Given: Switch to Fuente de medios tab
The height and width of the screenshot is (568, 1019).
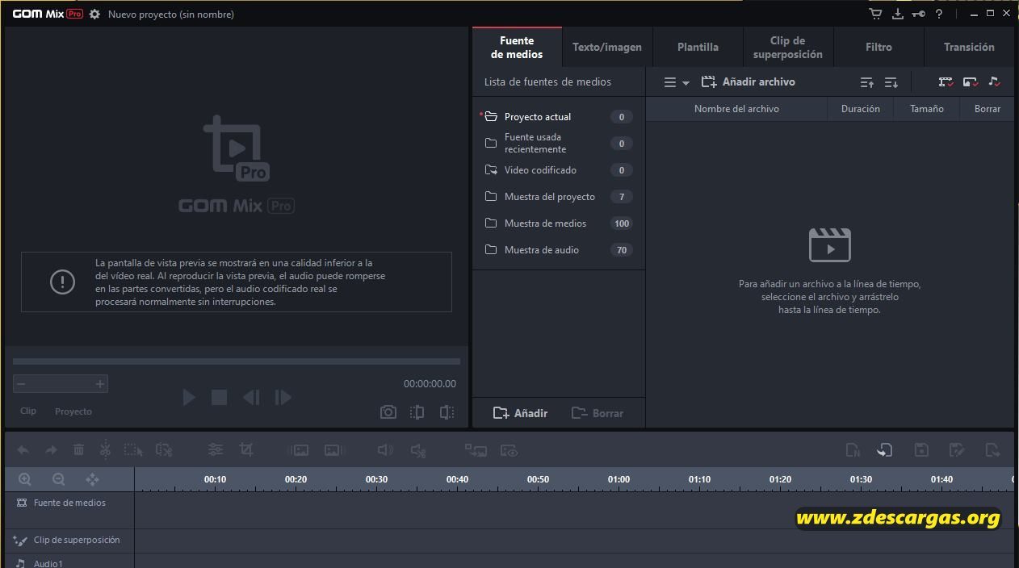Looking at the screenshot, I should [517, 47].
